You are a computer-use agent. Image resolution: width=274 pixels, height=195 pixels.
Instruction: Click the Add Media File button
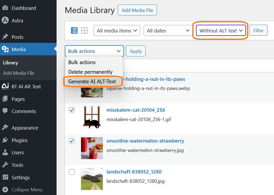(x=137, y=10)
